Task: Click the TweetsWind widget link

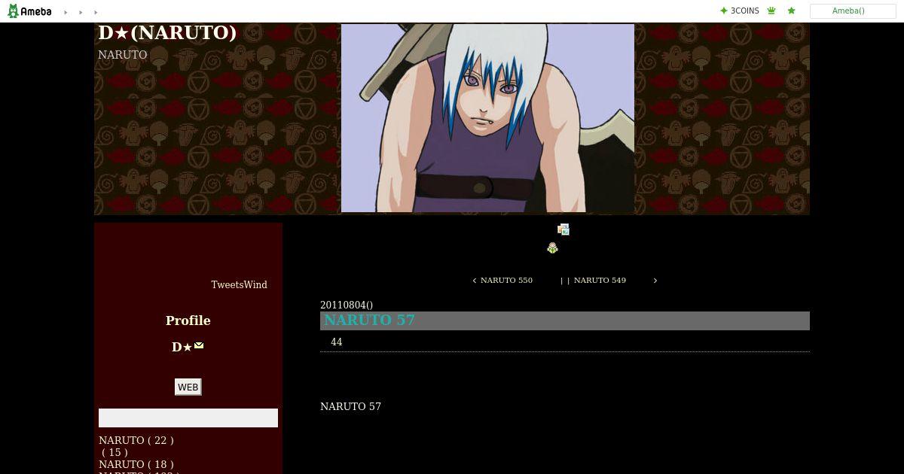Action: [239, 285]
